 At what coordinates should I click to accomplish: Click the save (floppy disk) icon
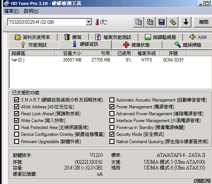[x=161, y=22]
